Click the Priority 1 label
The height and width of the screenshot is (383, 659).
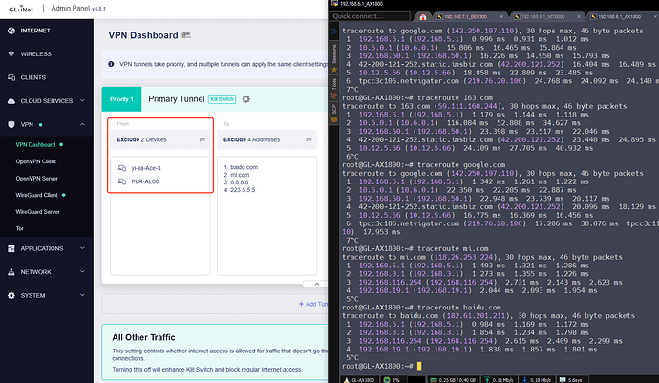point(121,99)
